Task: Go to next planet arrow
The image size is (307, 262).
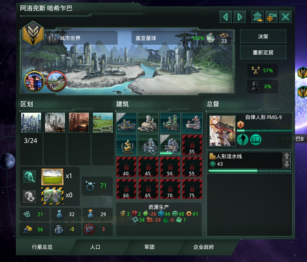Action: point(240,17)
